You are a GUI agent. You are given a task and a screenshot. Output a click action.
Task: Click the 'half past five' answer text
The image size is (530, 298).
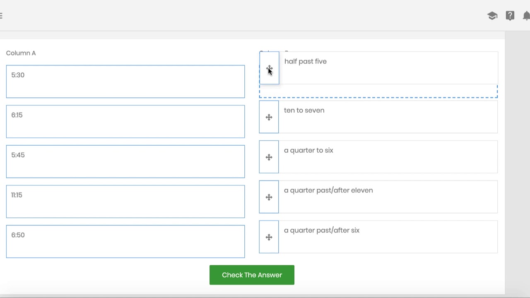coord(306,62)
